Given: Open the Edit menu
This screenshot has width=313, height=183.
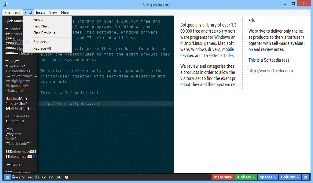Looking at the screenshot, I should pyautogui.click(x=17, y=12).
